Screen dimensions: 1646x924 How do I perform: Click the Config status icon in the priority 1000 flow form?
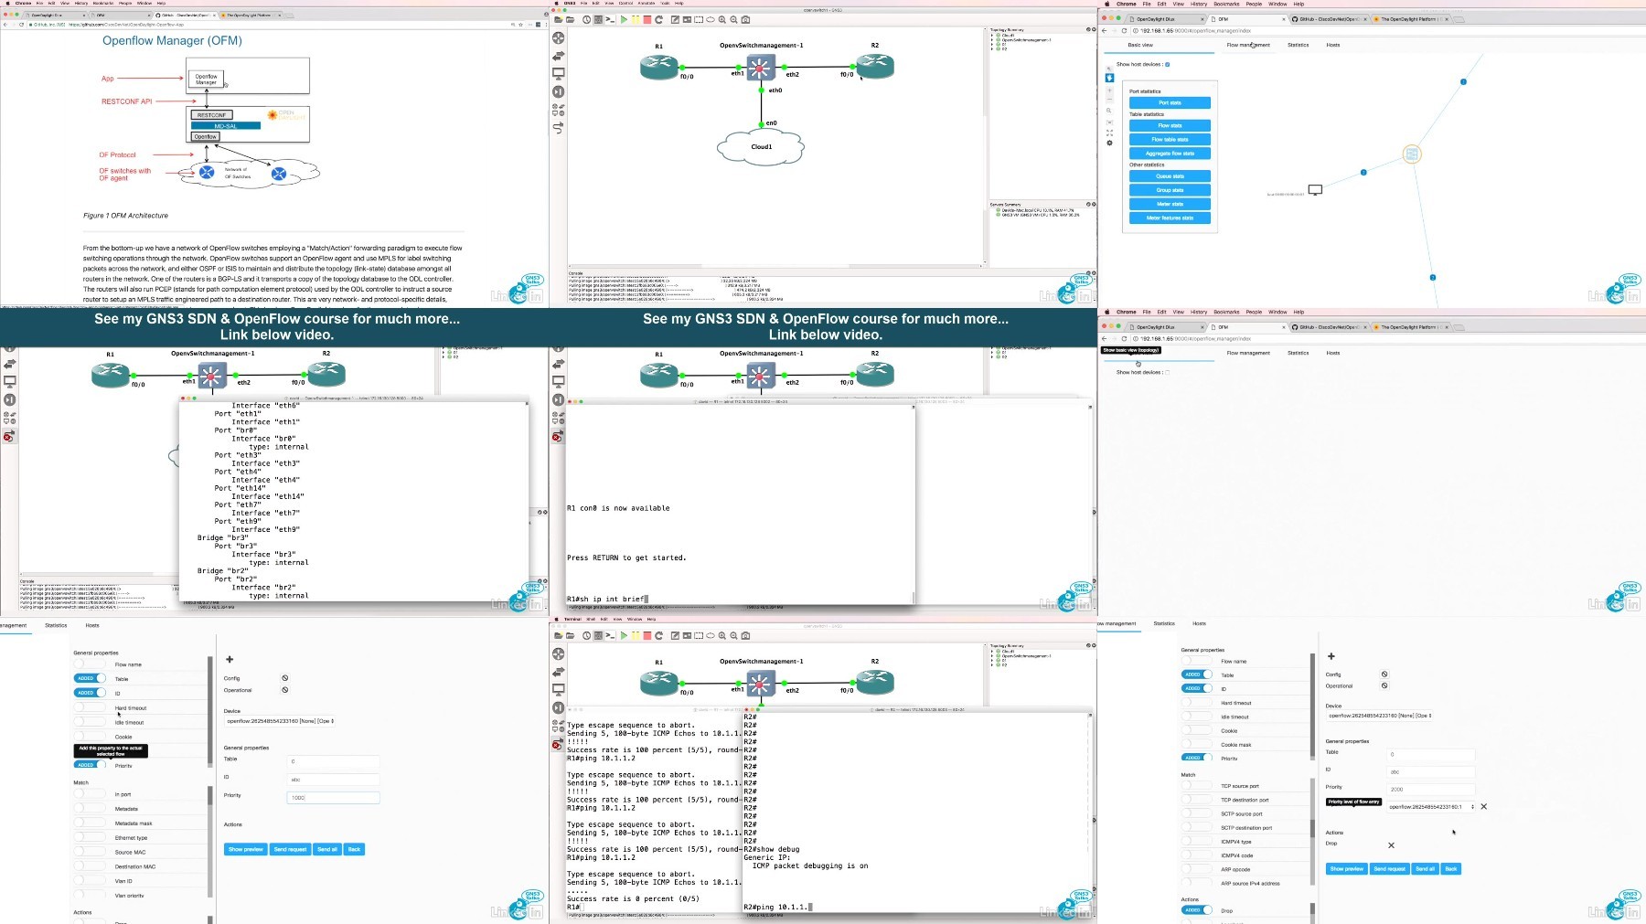point(285,678)
